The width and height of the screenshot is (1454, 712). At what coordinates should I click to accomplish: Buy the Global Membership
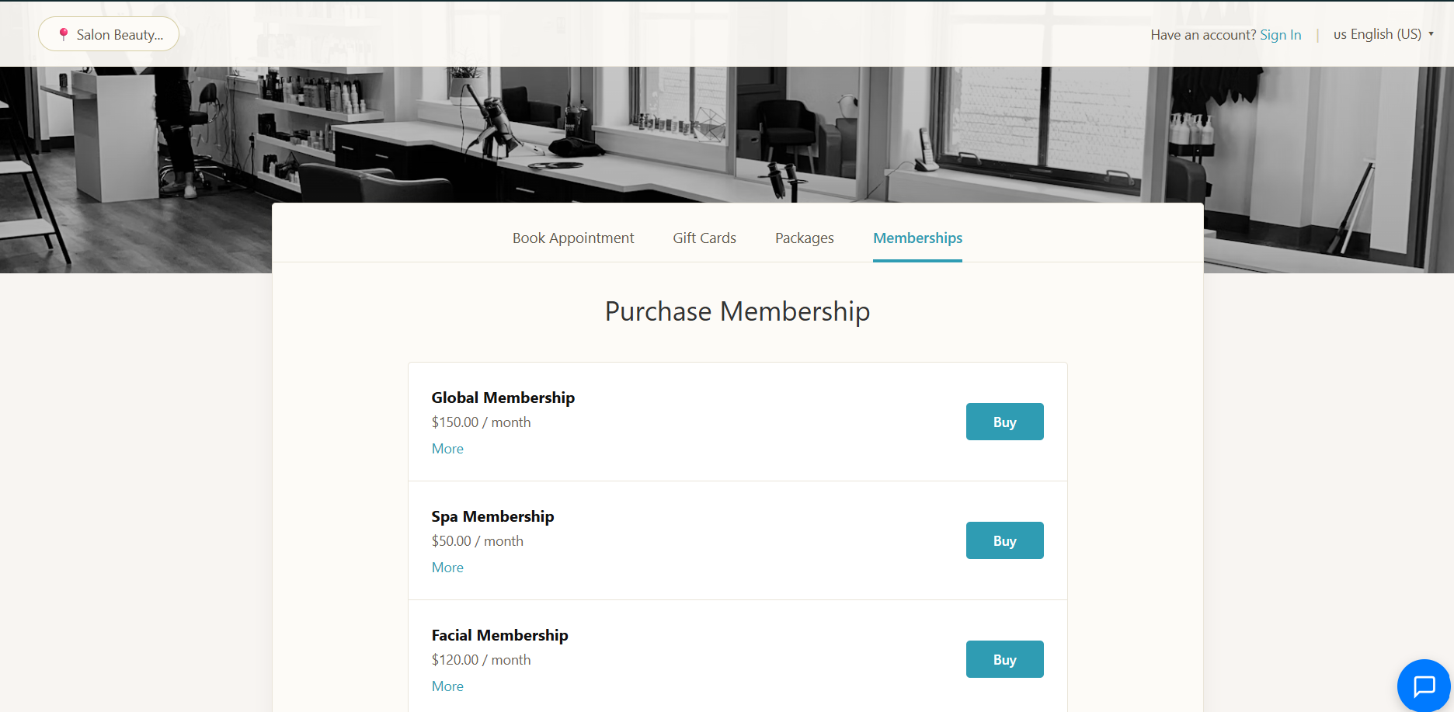point(1005,422)
